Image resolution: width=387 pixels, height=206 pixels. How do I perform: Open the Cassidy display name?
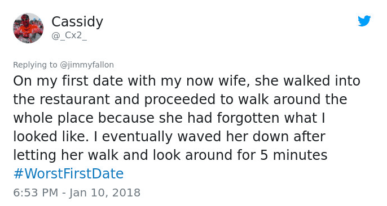coord(77,22)
